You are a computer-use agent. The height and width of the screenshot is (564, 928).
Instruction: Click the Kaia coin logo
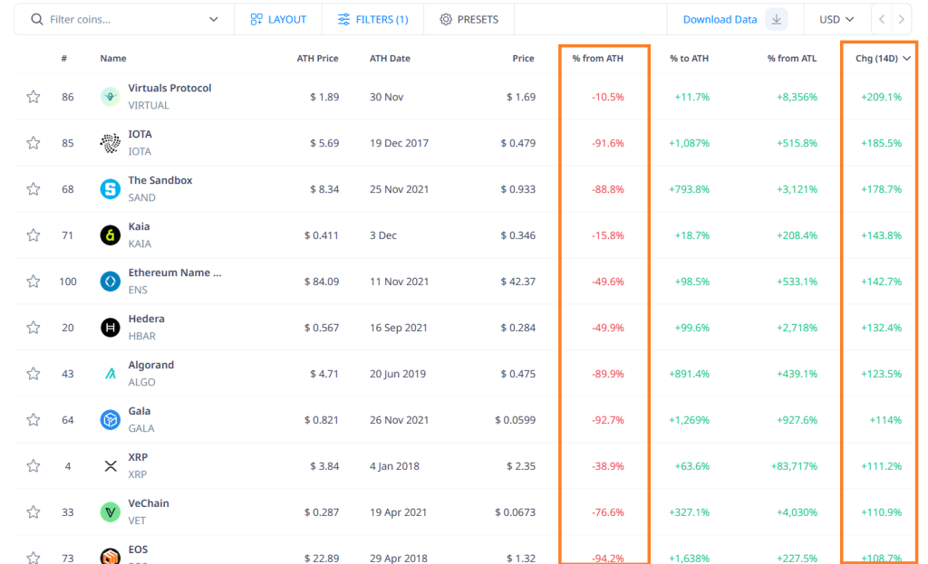click(110, 234)
